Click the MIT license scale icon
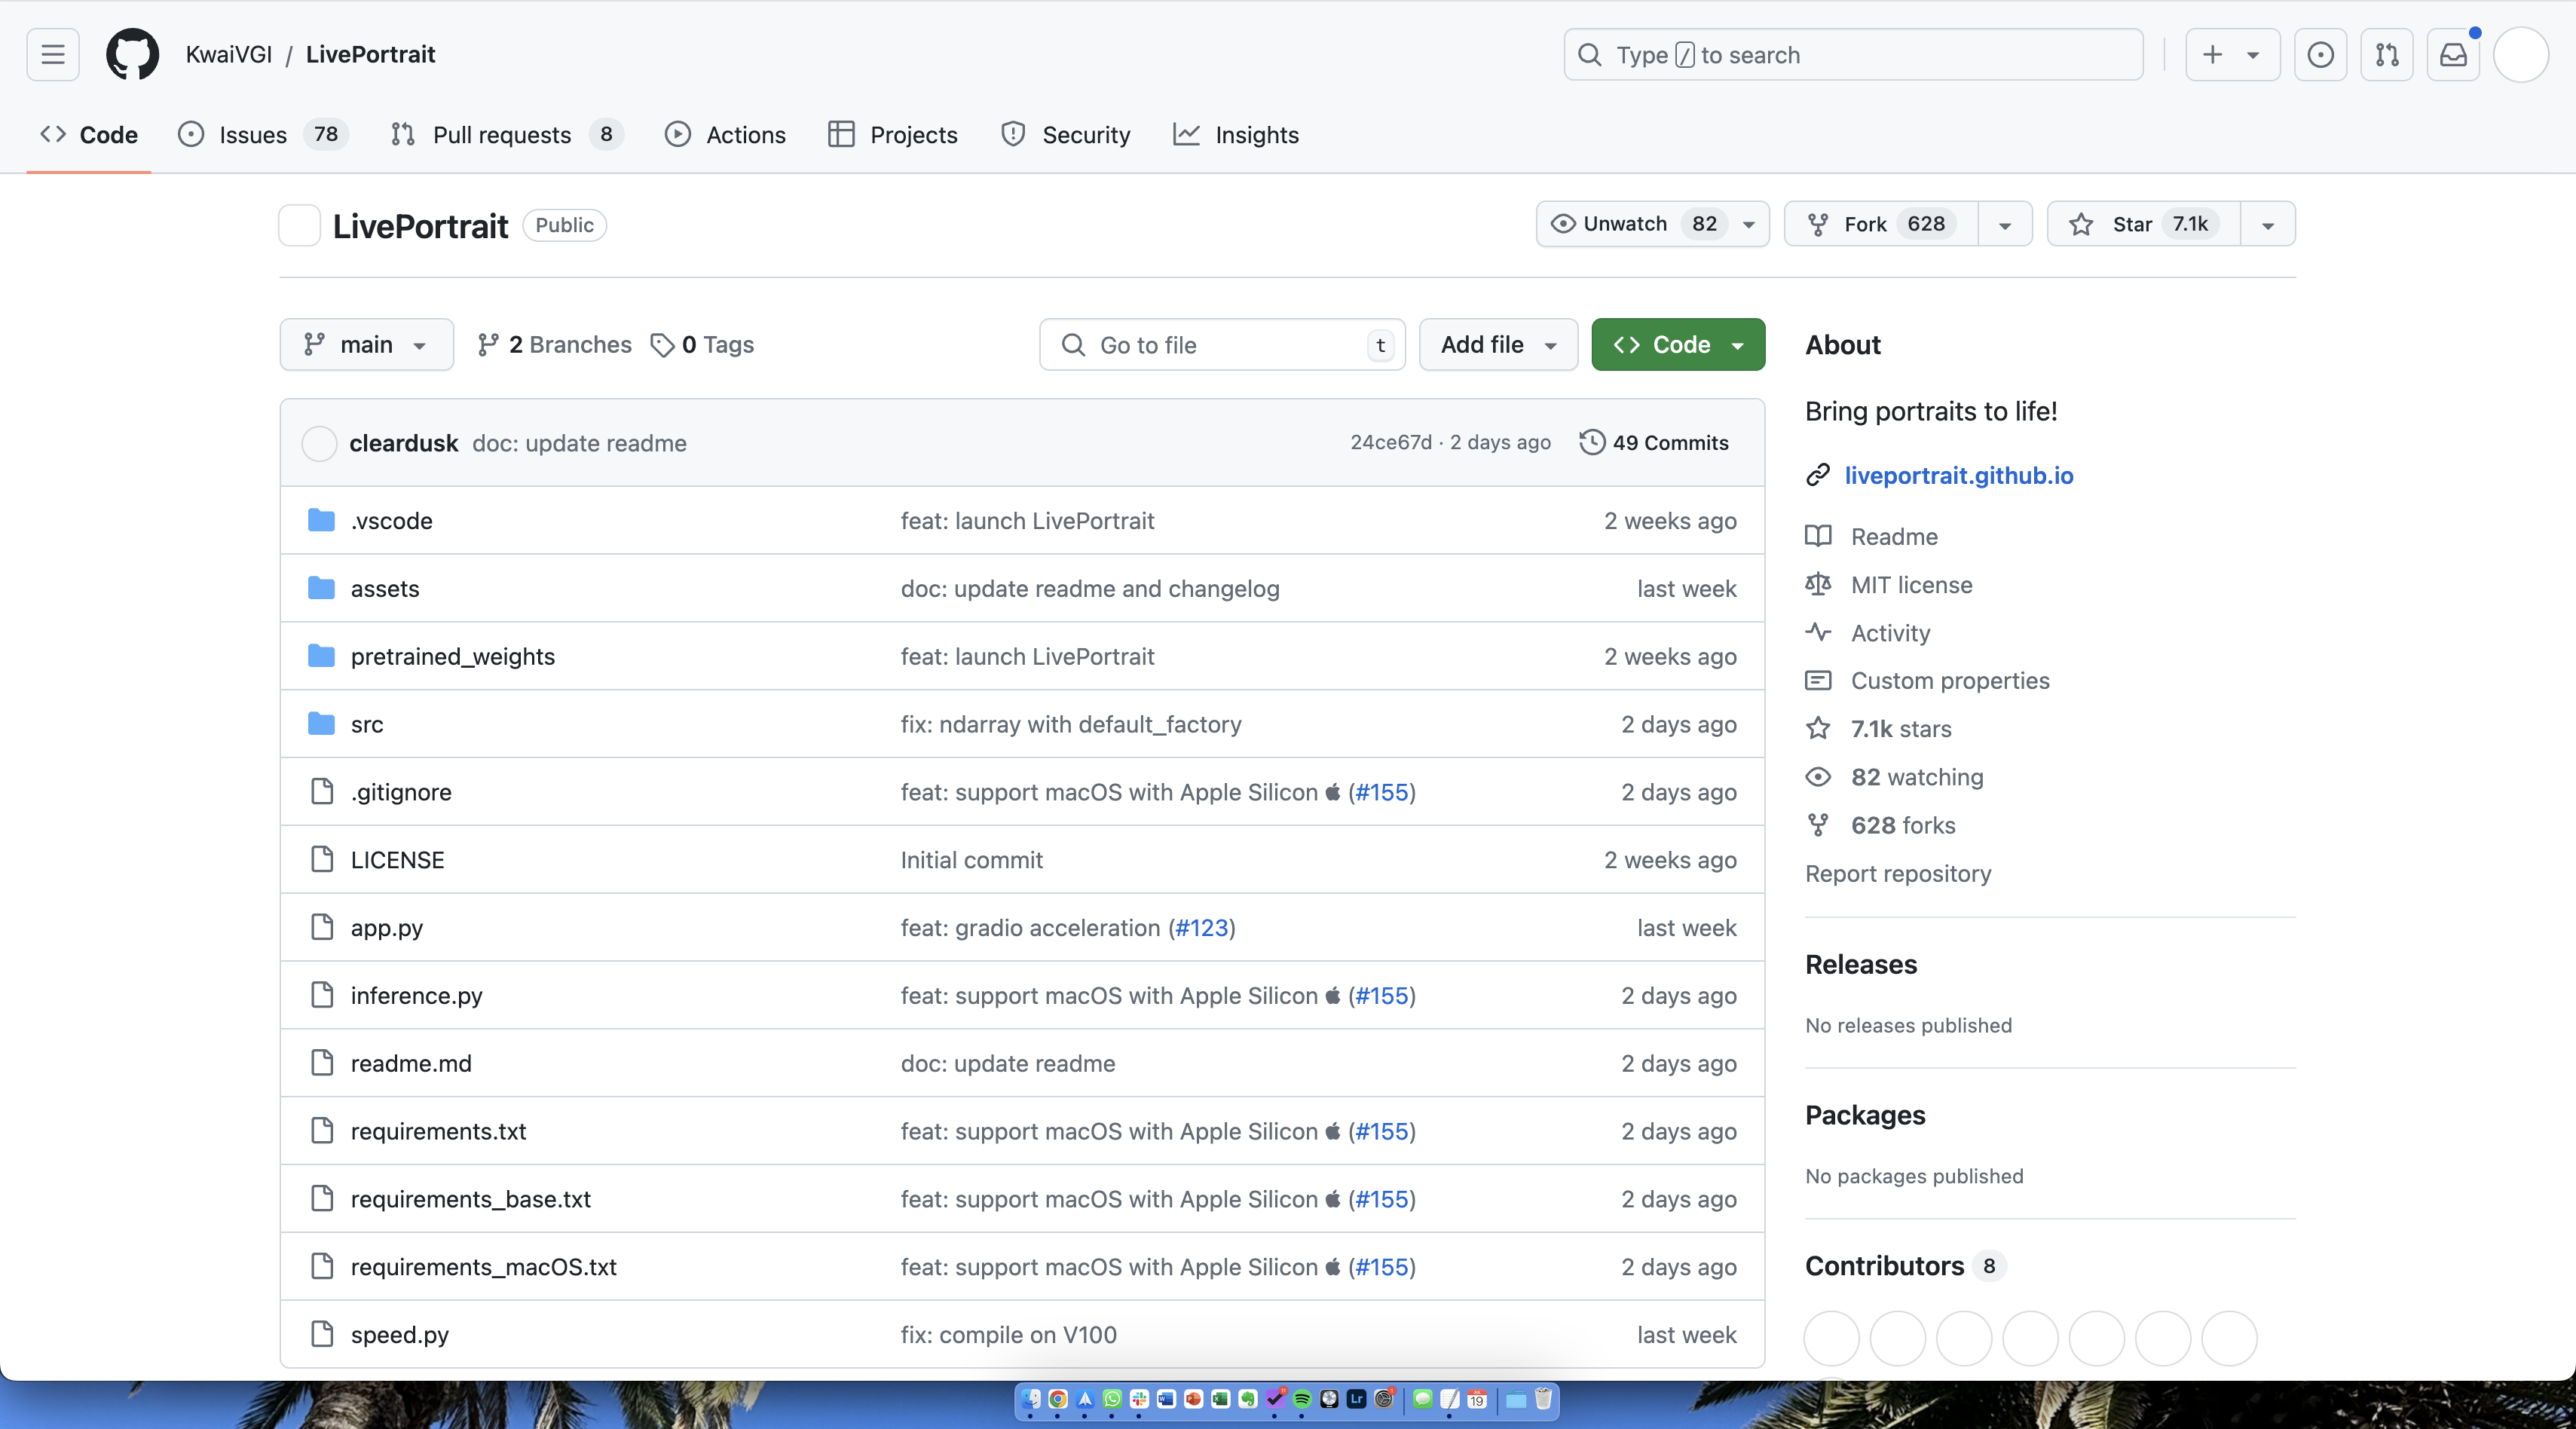The height and width of the screenshot is (1429, 2576). coord(1818,584)
